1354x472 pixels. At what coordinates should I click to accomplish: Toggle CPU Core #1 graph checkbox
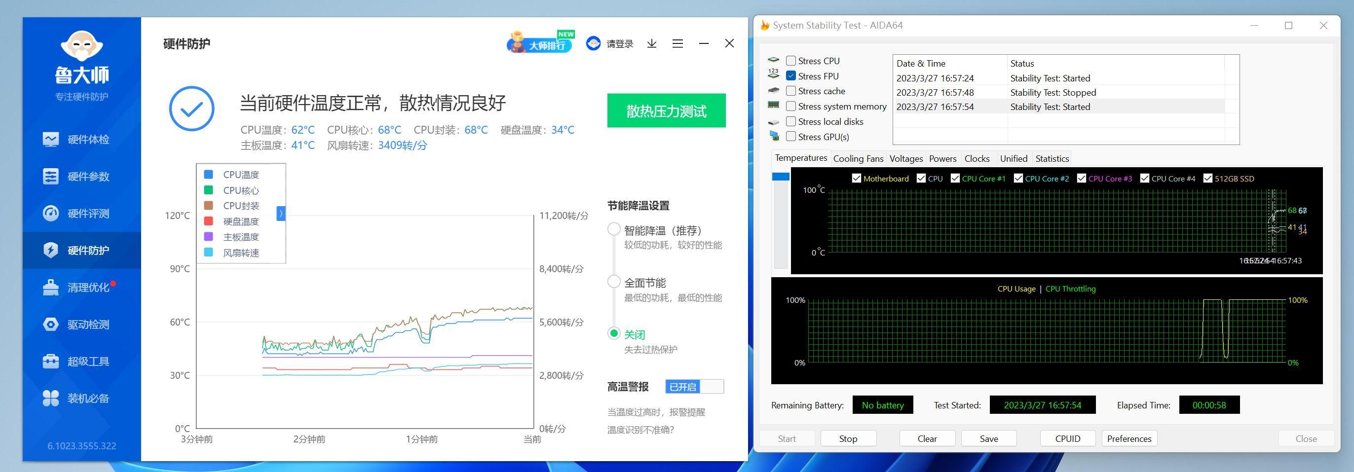955,178
